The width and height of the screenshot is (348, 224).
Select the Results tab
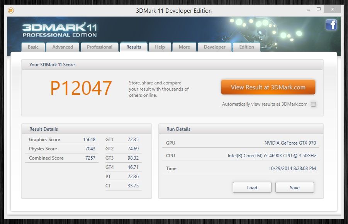pos(134,47)
